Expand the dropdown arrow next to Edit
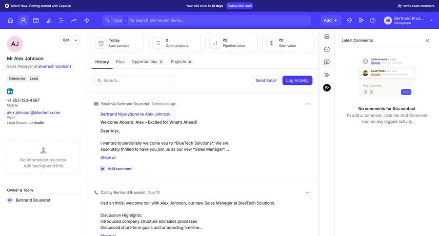This screenshot has width=439, height=236. click(76, 40)
